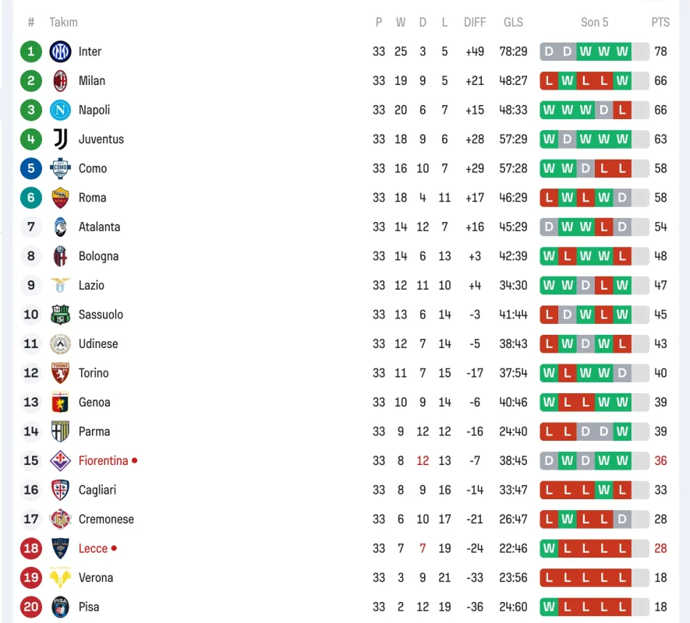Click Pisa's rank 20 red badge

pos(31,607)
